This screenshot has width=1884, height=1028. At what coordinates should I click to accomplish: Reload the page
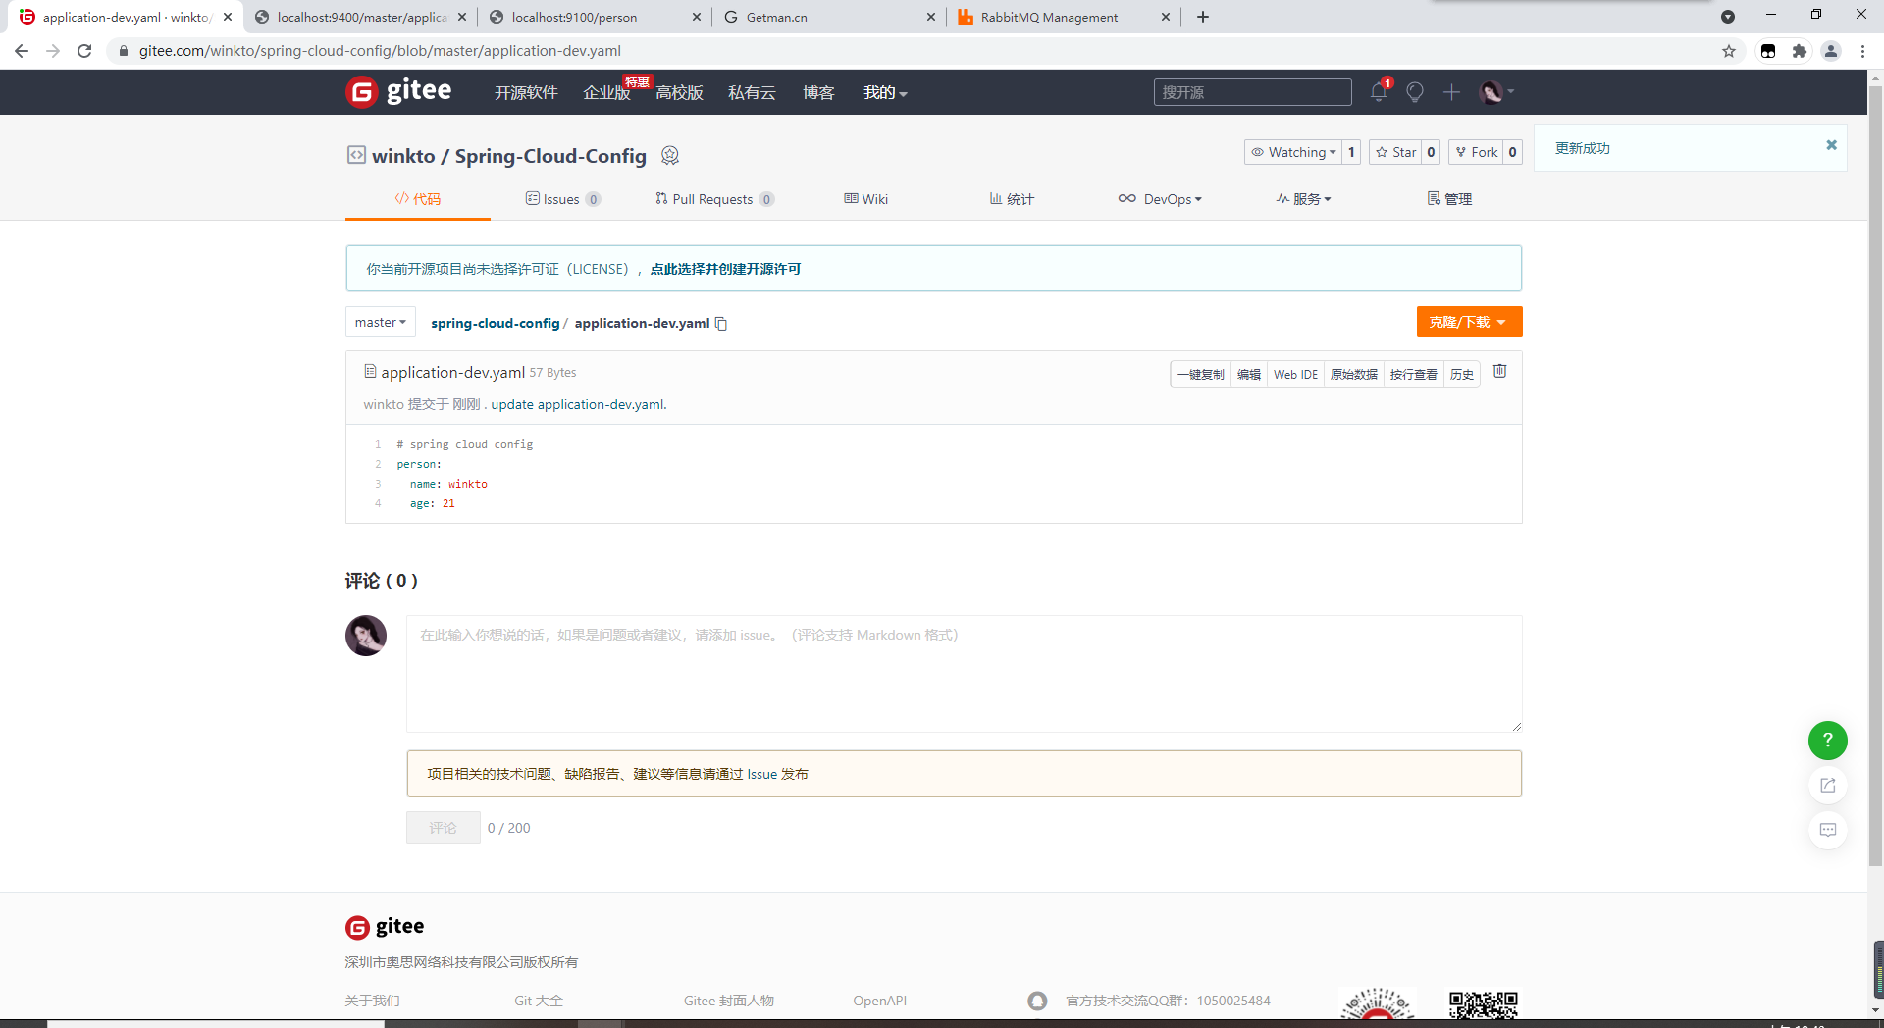84,51
